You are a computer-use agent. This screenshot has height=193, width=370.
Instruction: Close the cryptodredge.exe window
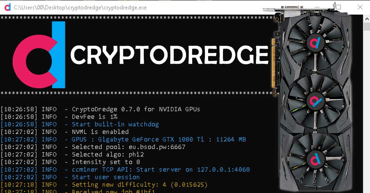(x=360, y=7)
